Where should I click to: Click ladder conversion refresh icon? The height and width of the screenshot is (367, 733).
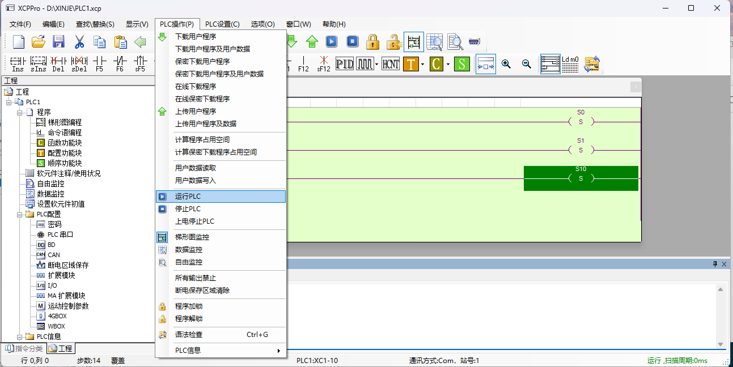(x=592, y=64)
